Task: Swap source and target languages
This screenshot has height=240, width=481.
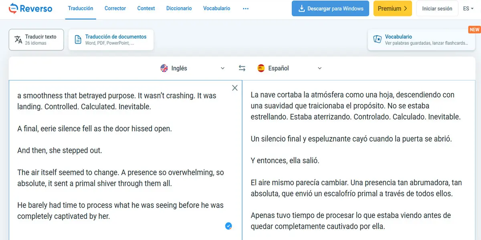Action: coord(242,68)
